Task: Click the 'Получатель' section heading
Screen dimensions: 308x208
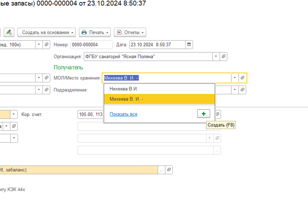Action: pyautogui.click(x=68, y=67)
